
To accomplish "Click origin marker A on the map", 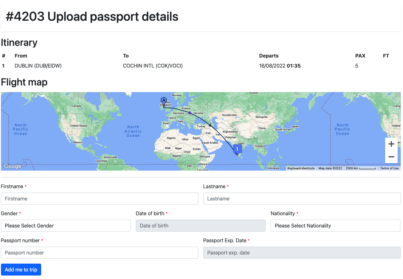I will (x=163, y=101).
